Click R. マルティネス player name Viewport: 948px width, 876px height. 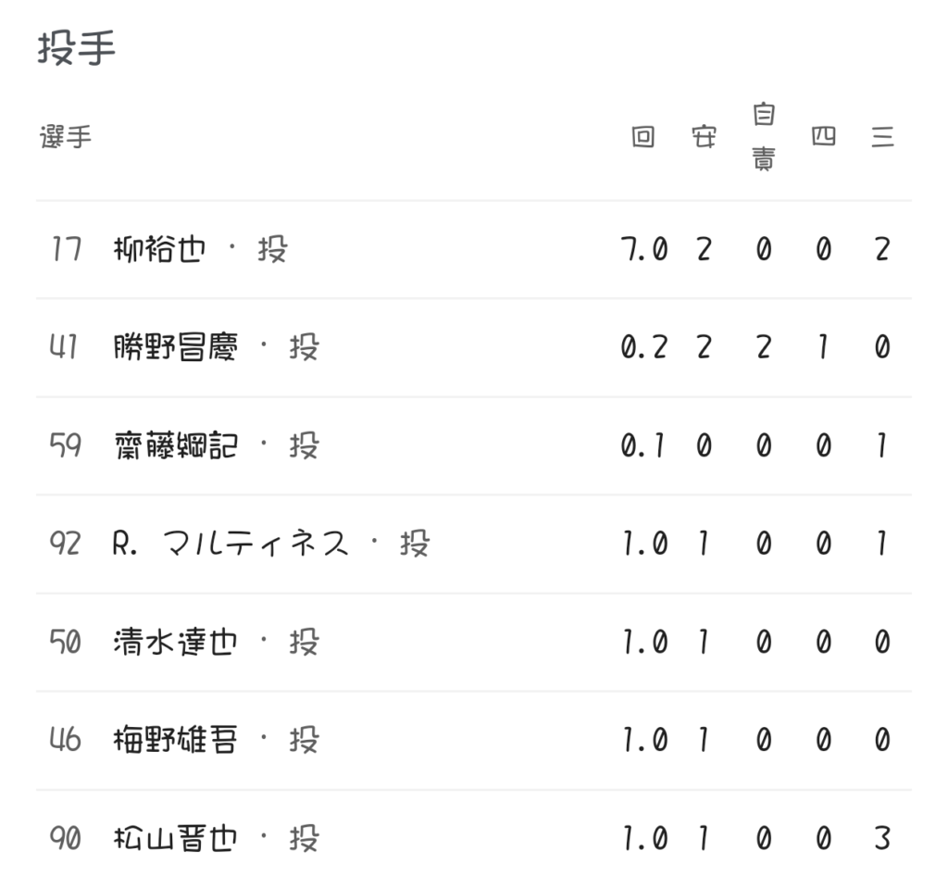(231, 544)
